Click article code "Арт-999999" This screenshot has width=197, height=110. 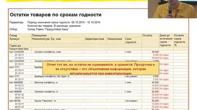(15, 92)
